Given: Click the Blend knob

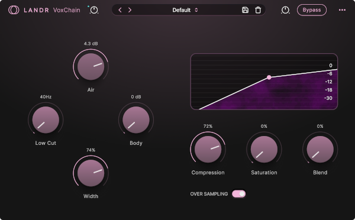Looking at the screenshot, I should point(320,150).
